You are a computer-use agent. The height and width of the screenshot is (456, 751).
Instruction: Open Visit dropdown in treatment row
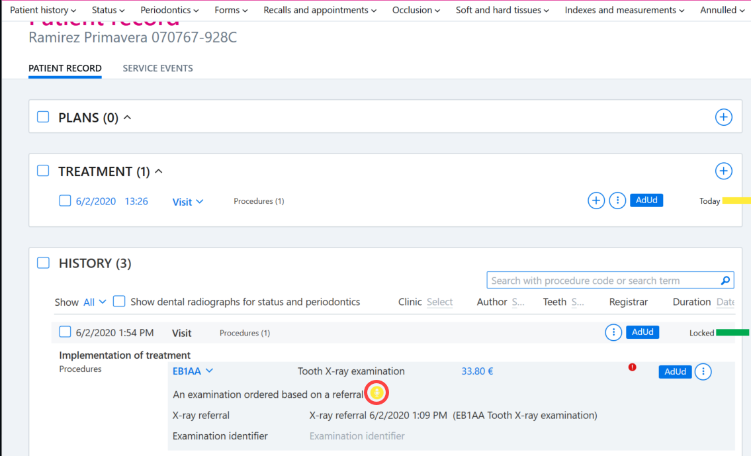pyautogui.click(x=188, y=202)
